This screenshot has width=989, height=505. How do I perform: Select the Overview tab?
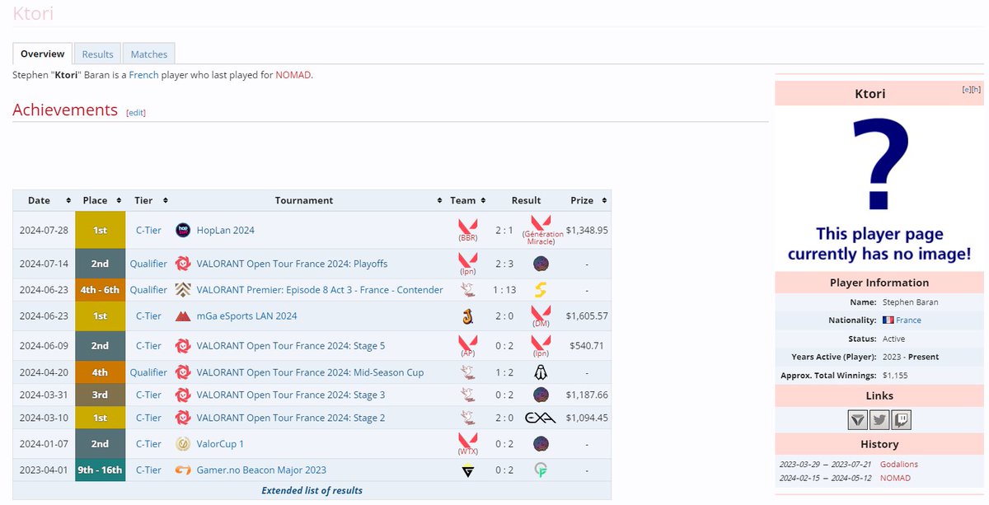[x=43, y=54]
